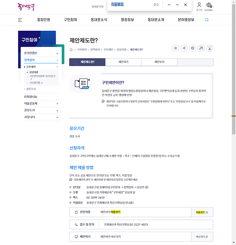Click the home icon in breadcrumb
Viewport: 236px width, 245px height.
(x=71, y=50)
